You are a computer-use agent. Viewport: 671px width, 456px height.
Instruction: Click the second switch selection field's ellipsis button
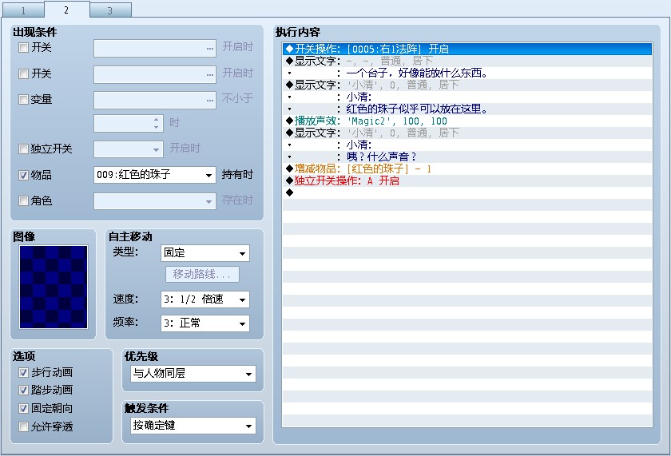209,74
